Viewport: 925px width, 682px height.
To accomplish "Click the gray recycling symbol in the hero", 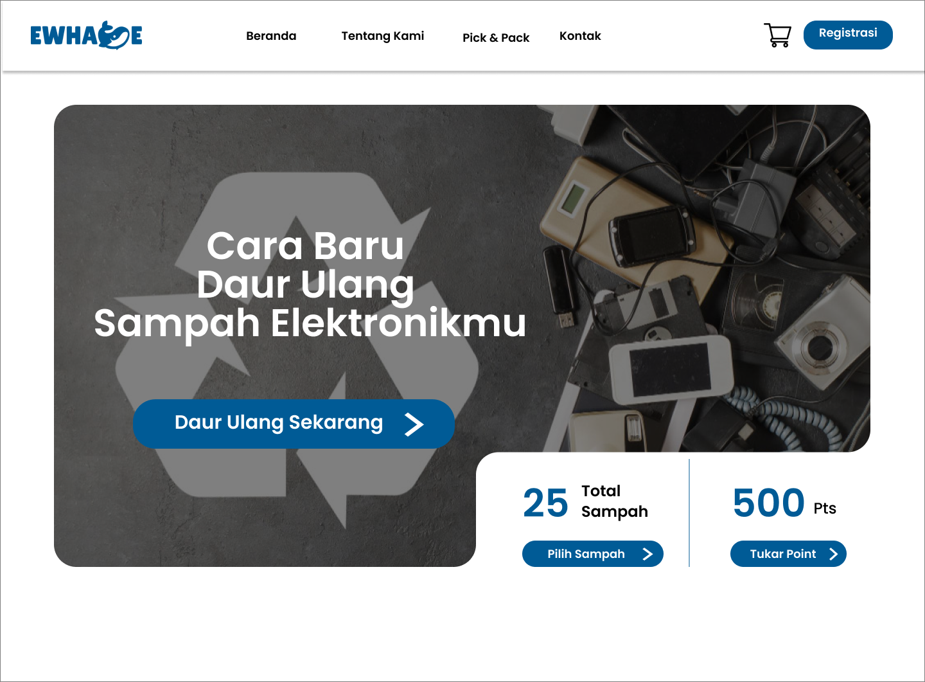I will [x=297, y=350].
